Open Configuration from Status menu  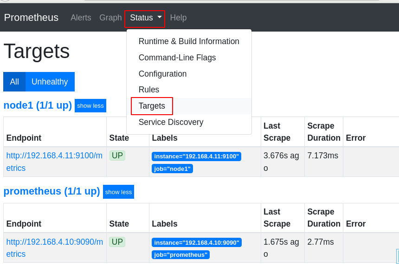(x=189, y=74)
